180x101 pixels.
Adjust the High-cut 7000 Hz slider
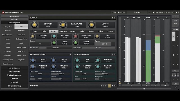point(105,44)
